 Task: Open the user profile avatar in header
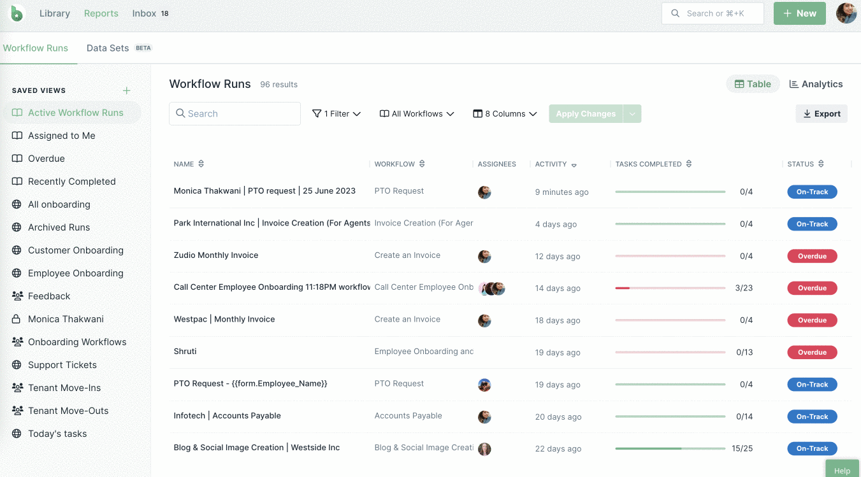point(846,13)
